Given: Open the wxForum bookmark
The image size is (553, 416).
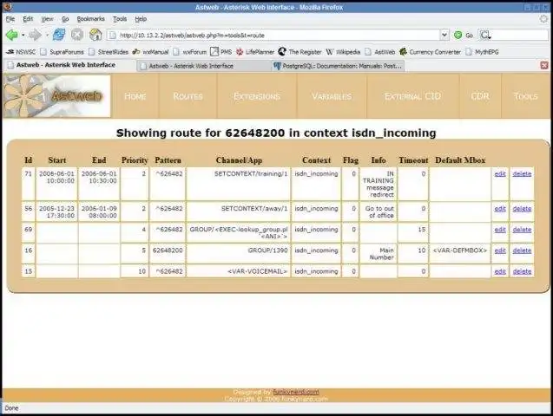Looking at the screenshot, I should pos(190,52).
